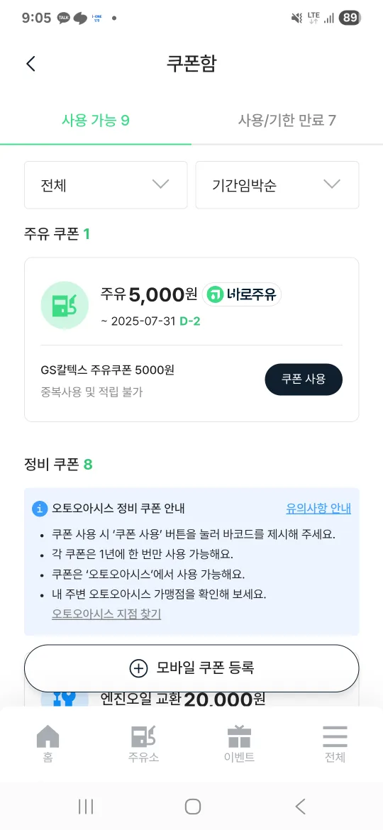Switch to 사용/기한 만료 7 tab

point(287,120)
